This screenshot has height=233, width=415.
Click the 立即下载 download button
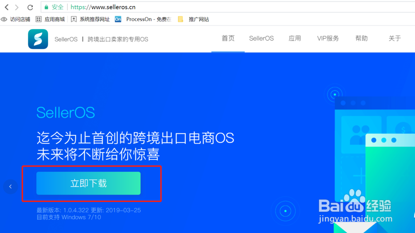[88, 183]
